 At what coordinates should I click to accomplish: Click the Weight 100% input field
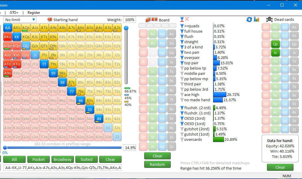[x=130, y=20]
